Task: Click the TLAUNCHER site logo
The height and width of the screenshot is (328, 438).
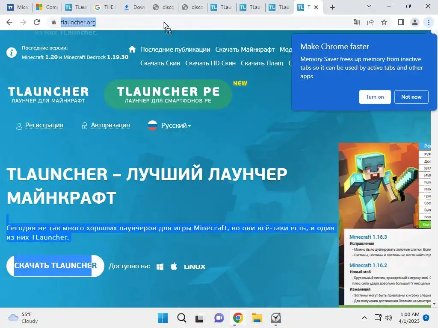Action: click(x=48, y=94)
